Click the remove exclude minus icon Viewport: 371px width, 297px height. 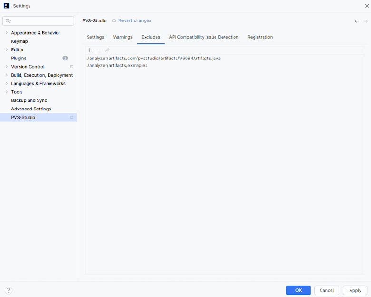click(x=98, y=50)
